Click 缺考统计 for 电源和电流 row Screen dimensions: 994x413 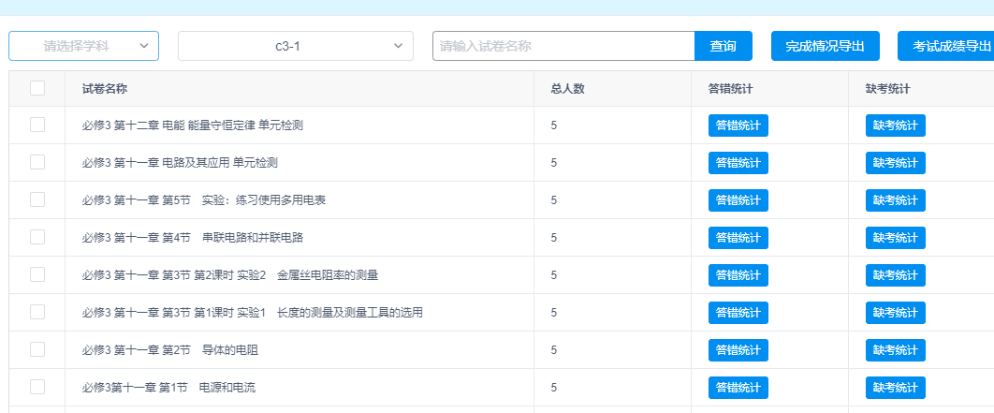(895, 388)
